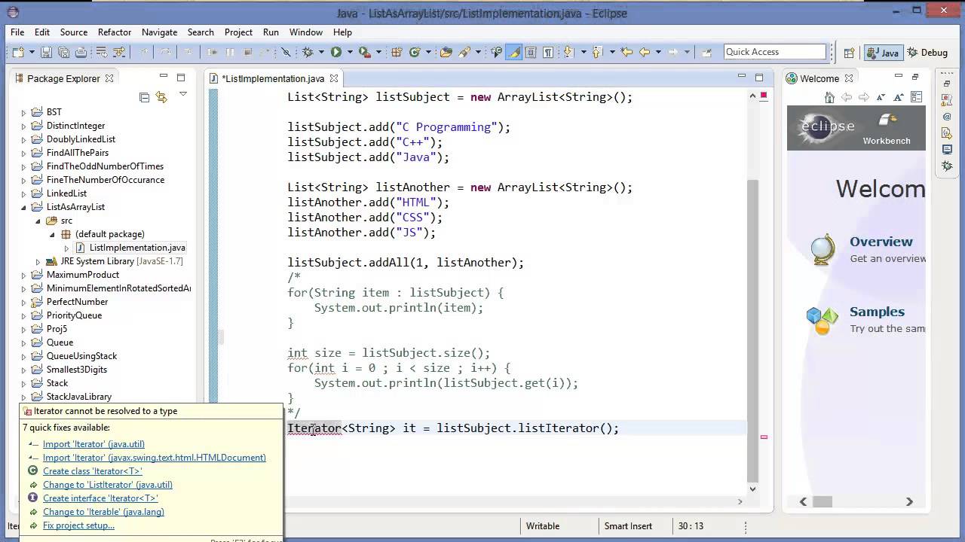965x542 pixels.
Task: Click Customize page icon in Welcome view
Action: (x=916, y=97)
